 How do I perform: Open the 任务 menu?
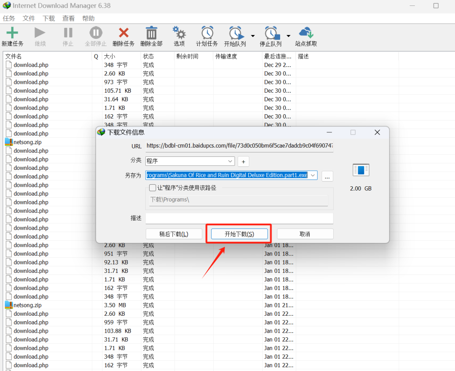9,18
